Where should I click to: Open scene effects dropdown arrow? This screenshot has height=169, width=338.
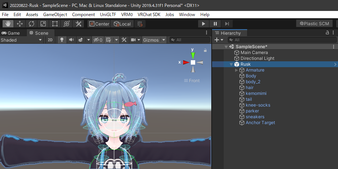click(x=88, y=40)
